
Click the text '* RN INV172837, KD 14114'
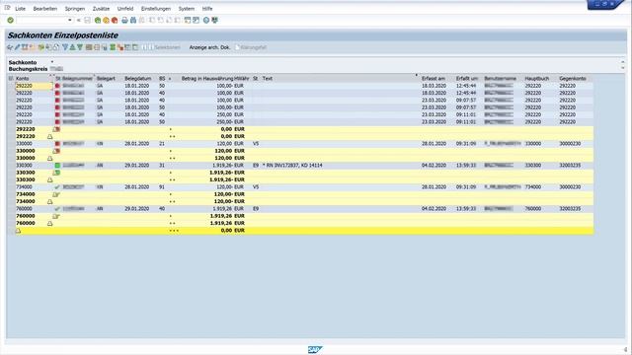pyautogui.click(x=292, y=166)
